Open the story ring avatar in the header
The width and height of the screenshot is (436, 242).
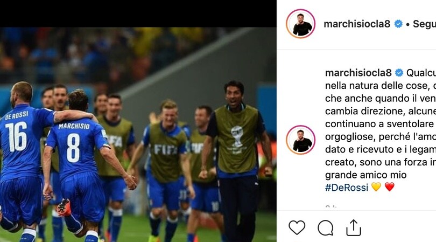pos(300,24)
